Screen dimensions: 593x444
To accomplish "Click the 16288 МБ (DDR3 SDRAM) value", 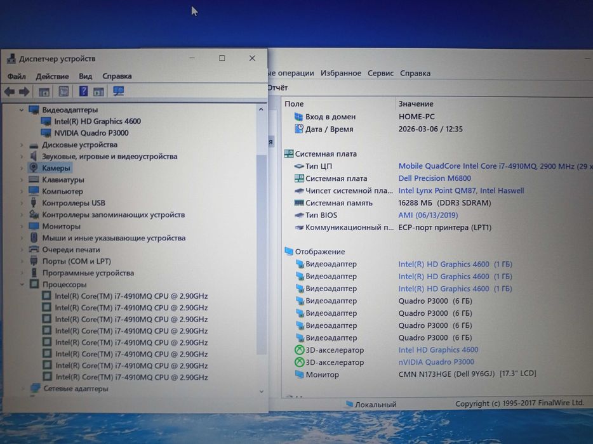I will [x=444, y=203].
